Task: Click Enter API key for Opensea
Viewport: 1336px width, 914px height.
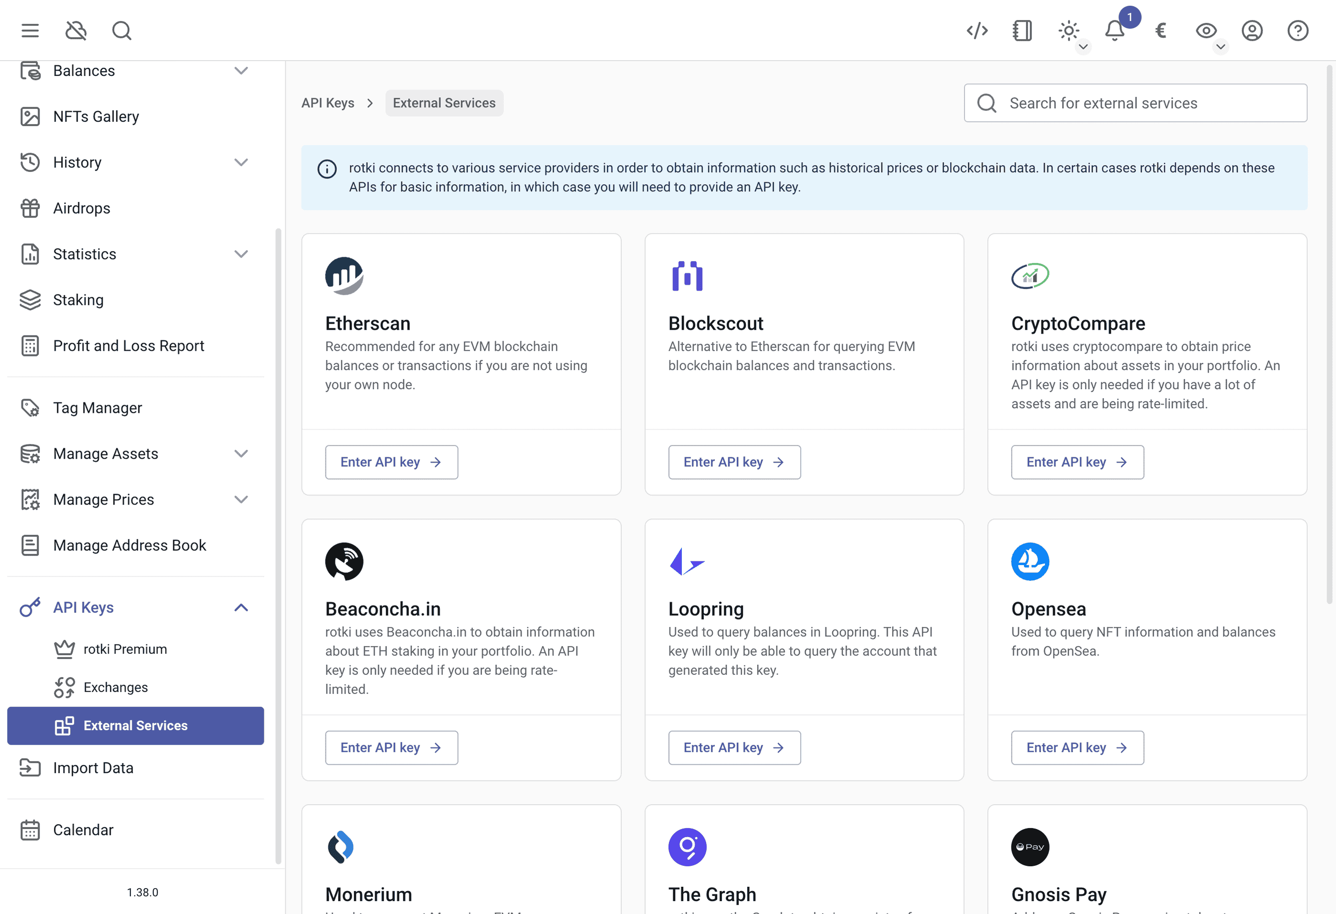Action: click(1077, 748)
